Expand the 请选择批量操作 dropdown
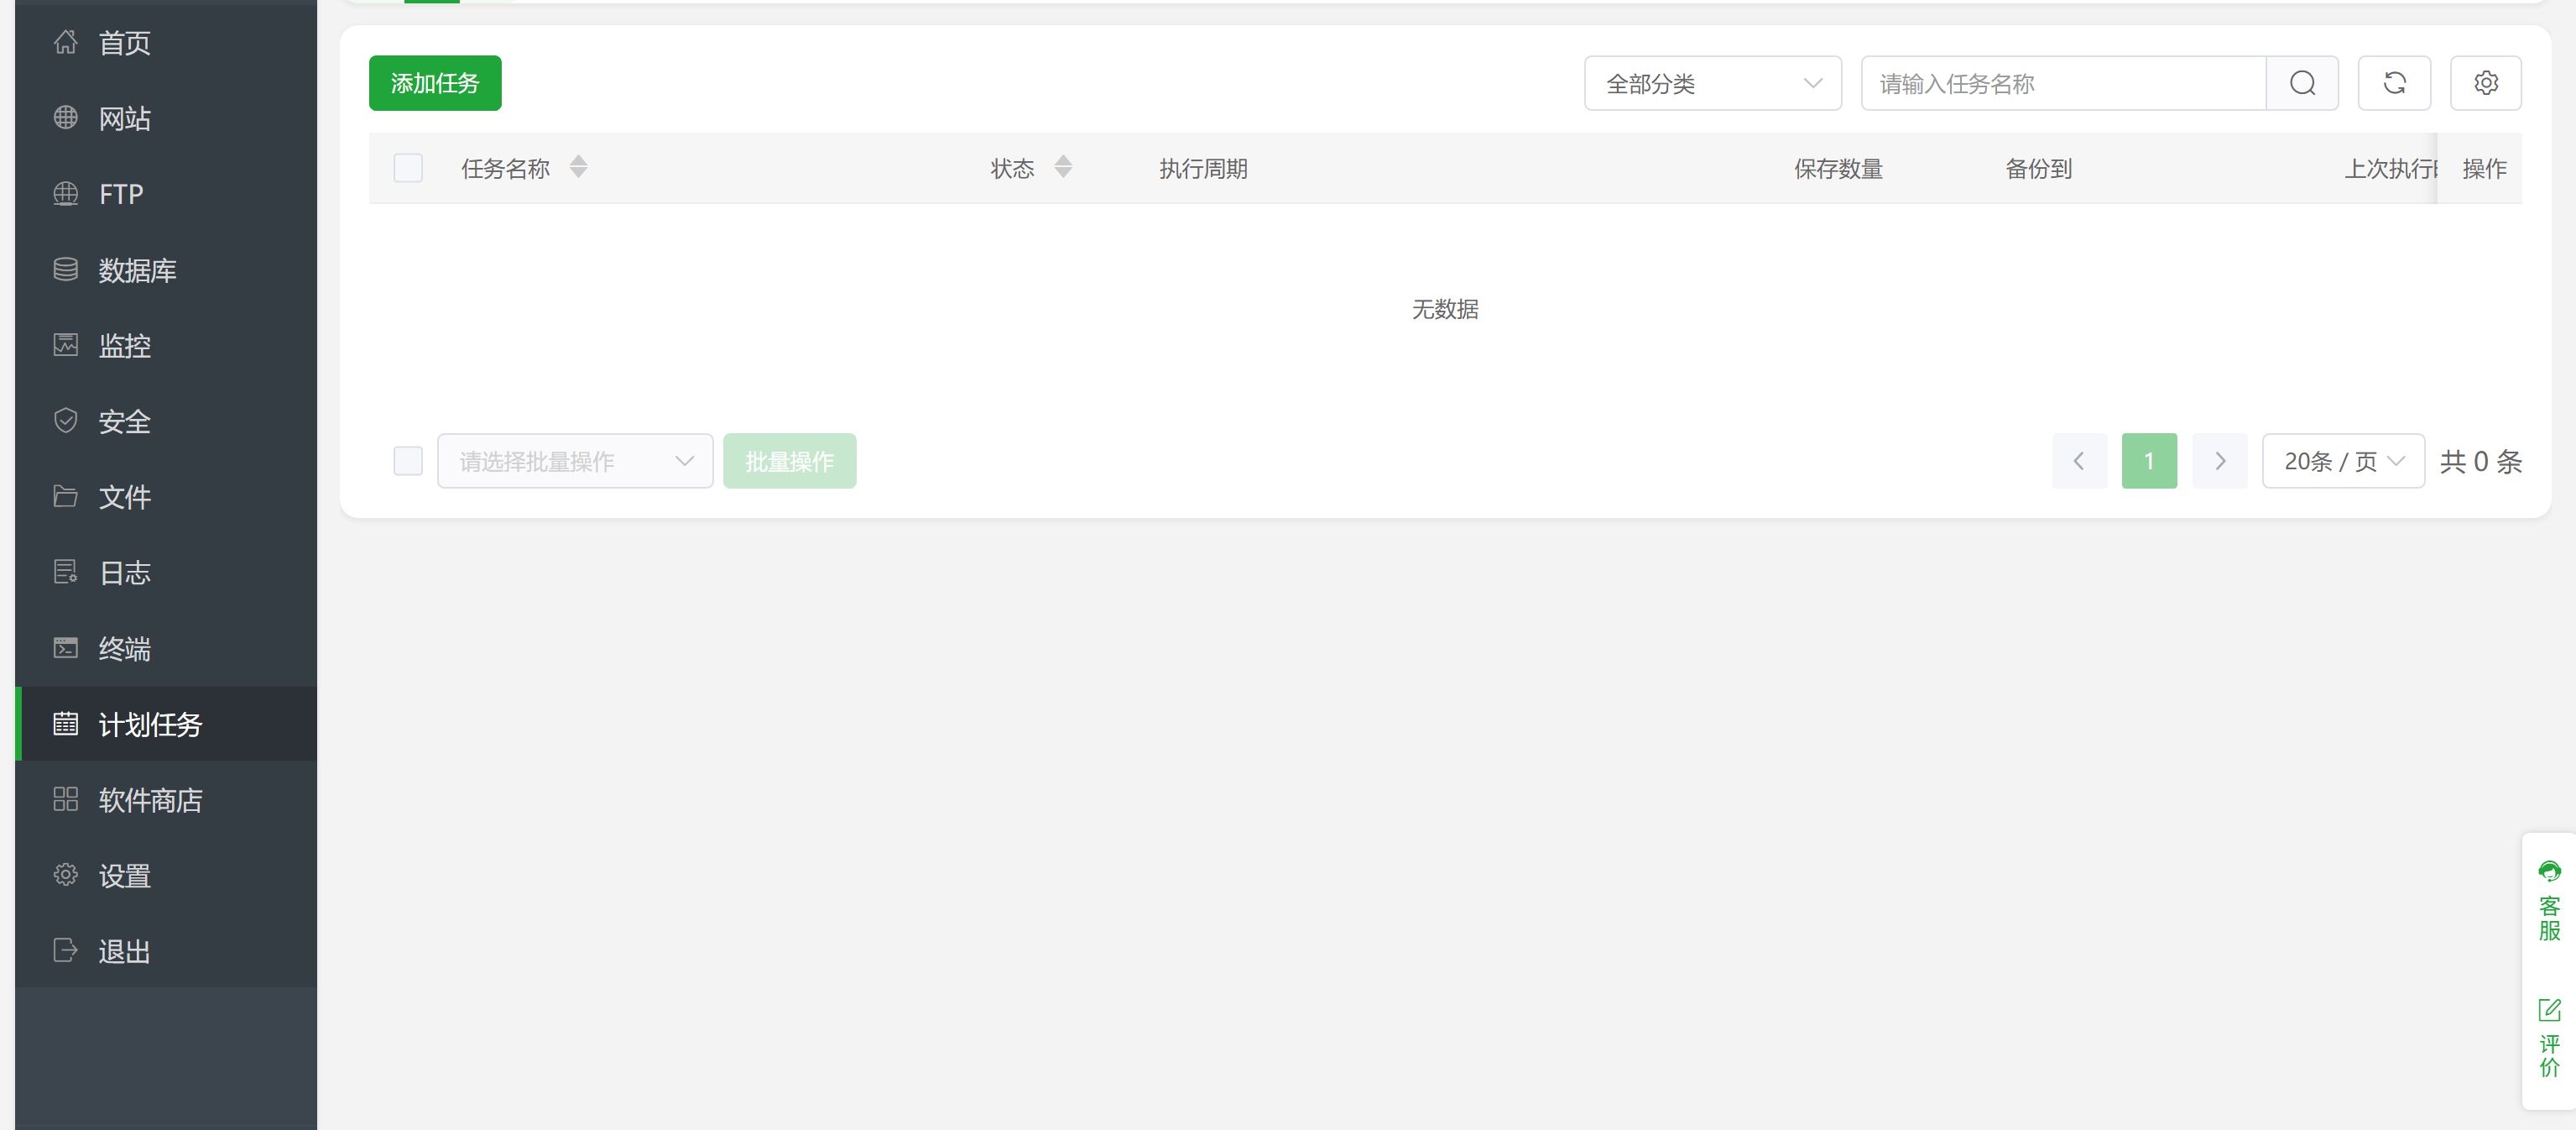The height and width of the screenshot is (1130, 2576). click(x=575, y=460)
